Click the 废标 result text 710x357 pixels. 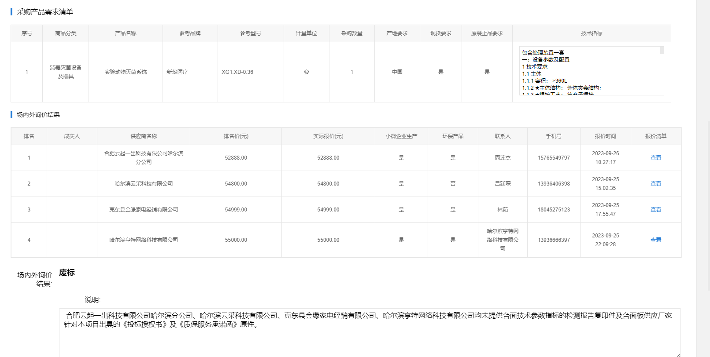pos(67,273)
